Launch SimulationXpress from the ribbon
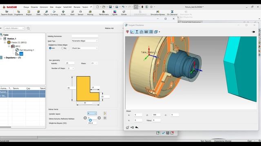The width and height of the screenshot is (261, 146). [x=158, y=13]
